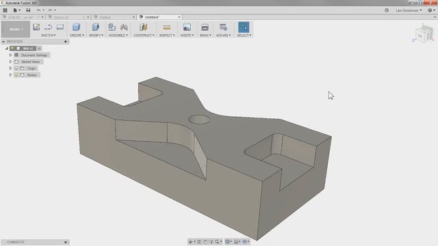Open the Orbit type dropdown arrow
This screenshot has height=246, width=438.
point(194,242)
